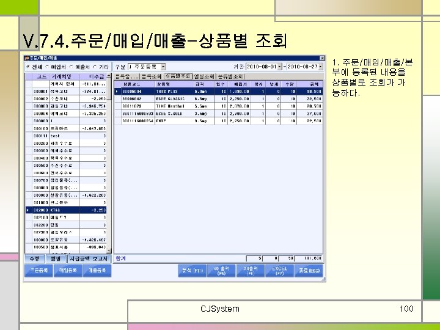Select customer row code 000002

(x=66, y=99)
